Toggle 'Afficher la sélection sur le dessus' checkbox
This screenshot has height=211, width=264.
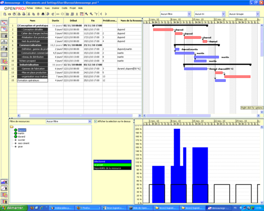tap(96, 121)
